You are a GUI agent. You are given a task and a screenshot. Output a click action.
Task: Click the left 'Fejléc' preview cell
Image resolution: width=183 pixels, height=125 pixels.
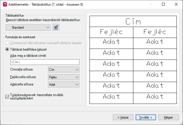coord(111,32)
